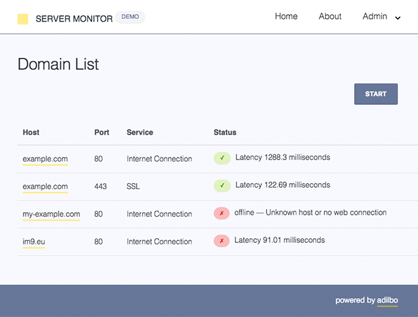
Task: Click green checkmark badge for example.com port 80
Action: click(x=222, y=158)
